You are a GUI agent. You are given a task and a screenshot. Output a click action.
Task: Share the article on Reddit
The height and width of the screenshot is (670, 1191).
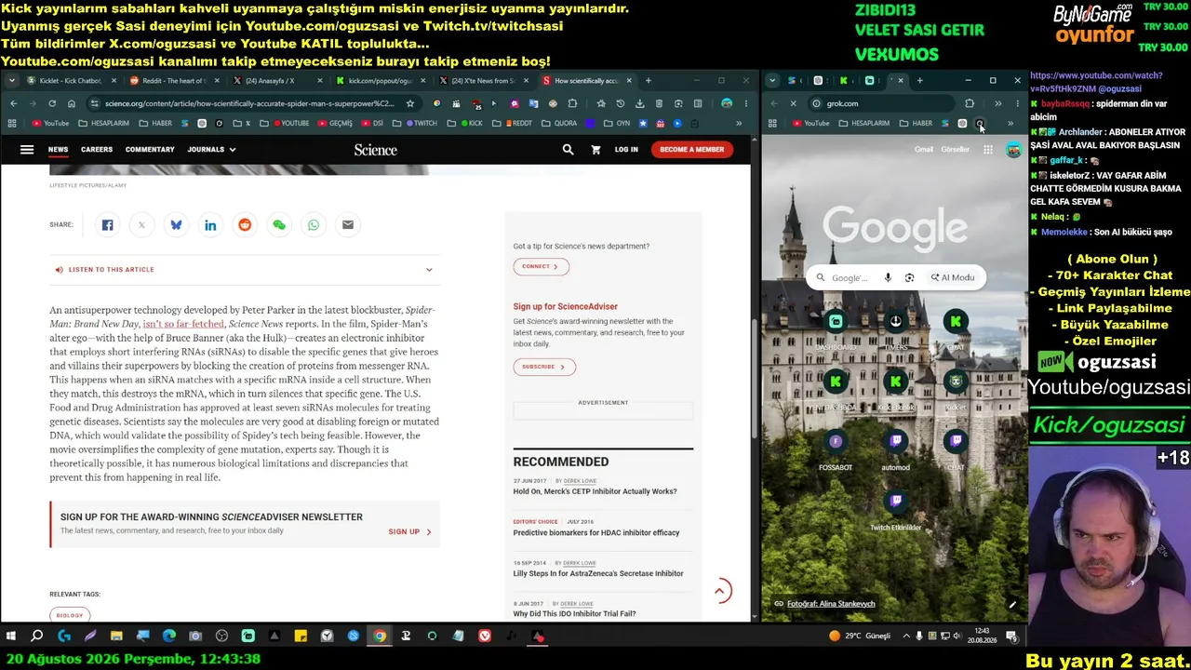coord(245,225)
